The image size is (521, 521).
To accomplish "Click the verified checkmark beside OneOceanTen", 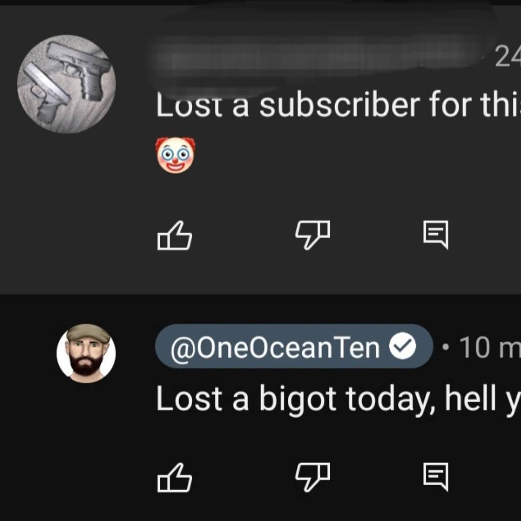I will pos(403,346).
